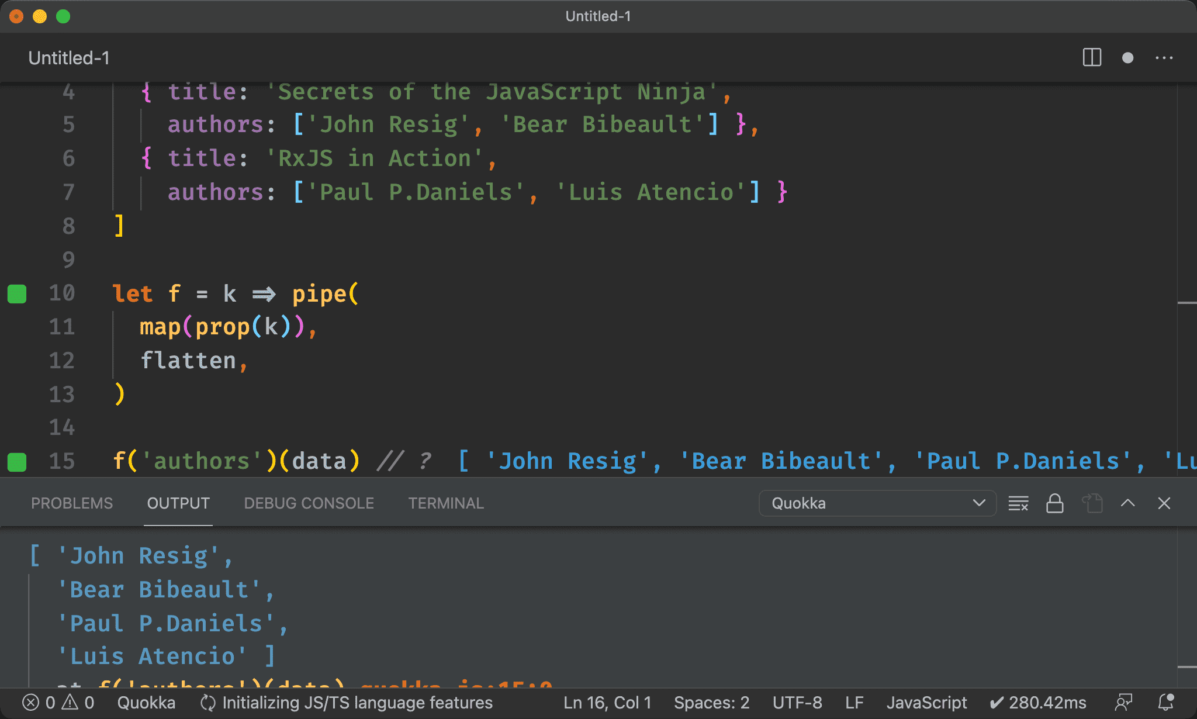1197x719 pixels.
Task: Click 'Bear Bibeault' in the output panel
Action: point(158,590)
